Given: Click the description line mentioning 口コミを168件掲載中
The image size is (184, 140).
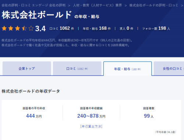Looking at the screenshot, I should (x=66, y=45).
